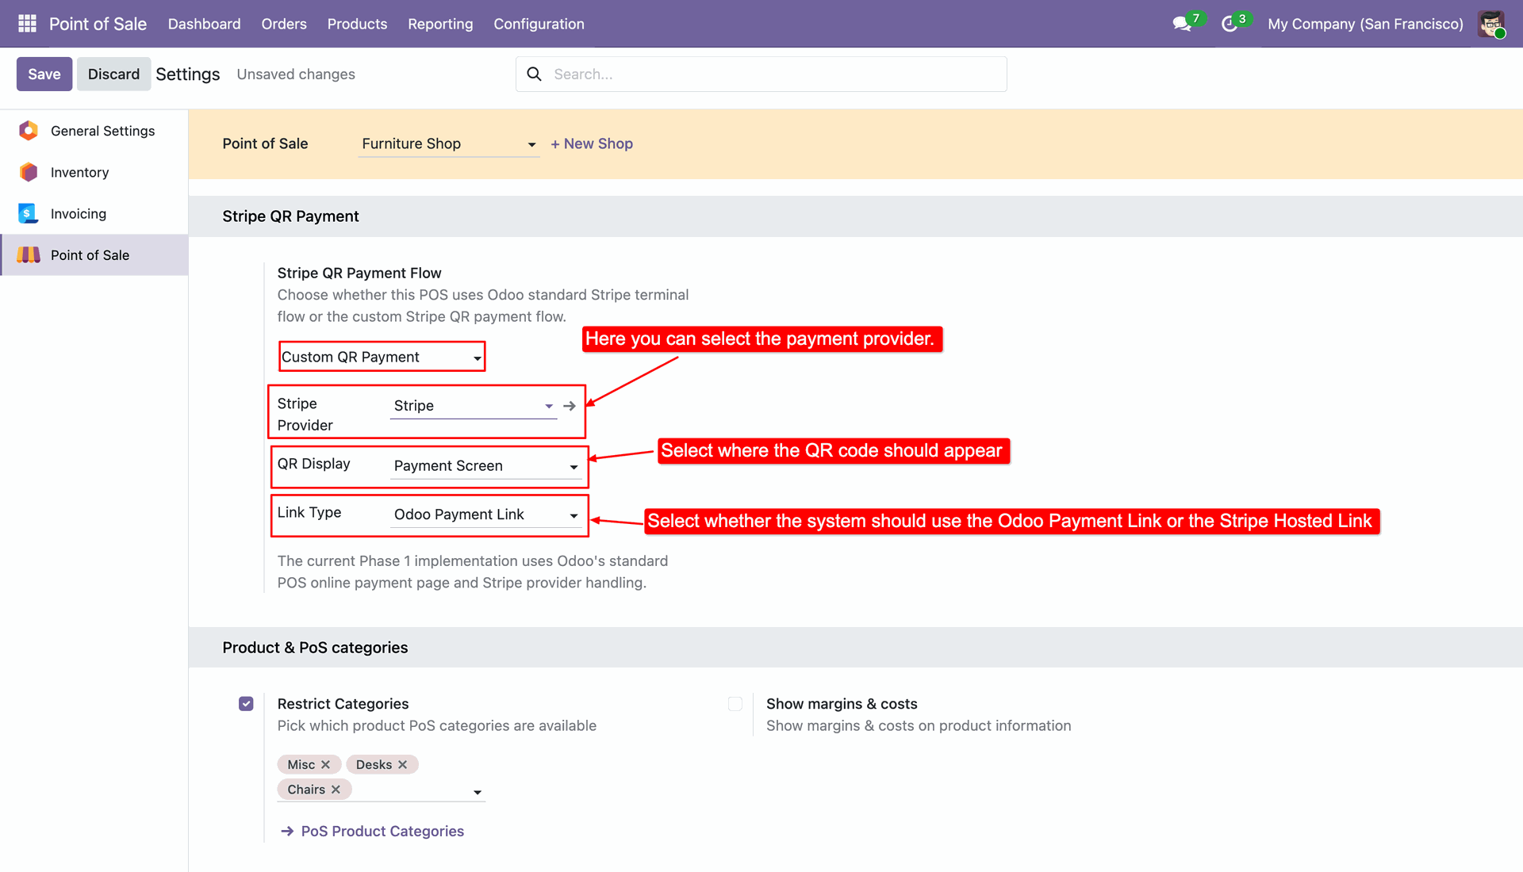
Task: Open the activities clock icon
Action: pyautogui.click(x=1230, y=24)
